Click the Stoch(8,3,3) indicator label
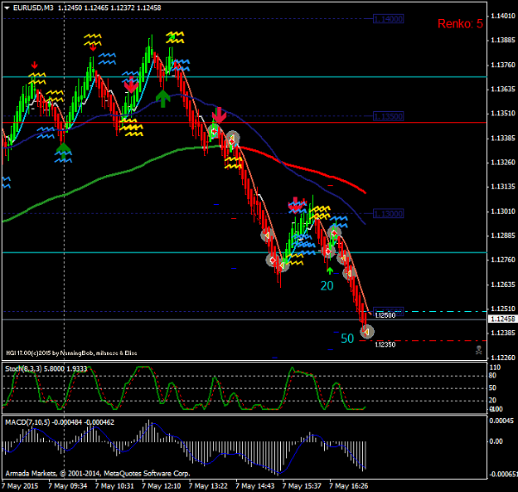518x492 pixels. 46,368
